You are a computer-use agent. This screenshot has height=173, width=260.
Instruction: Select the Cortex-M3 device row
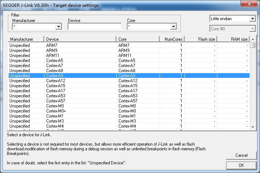tap(129, 121)
